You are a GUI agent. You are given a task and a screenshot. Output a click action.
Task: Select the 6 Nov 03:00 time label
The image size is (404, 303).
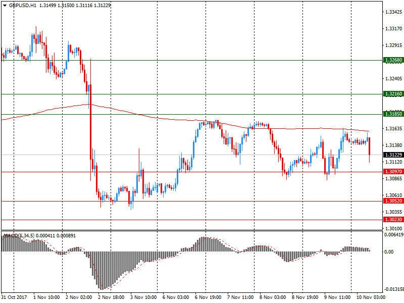tap(176, 297)
